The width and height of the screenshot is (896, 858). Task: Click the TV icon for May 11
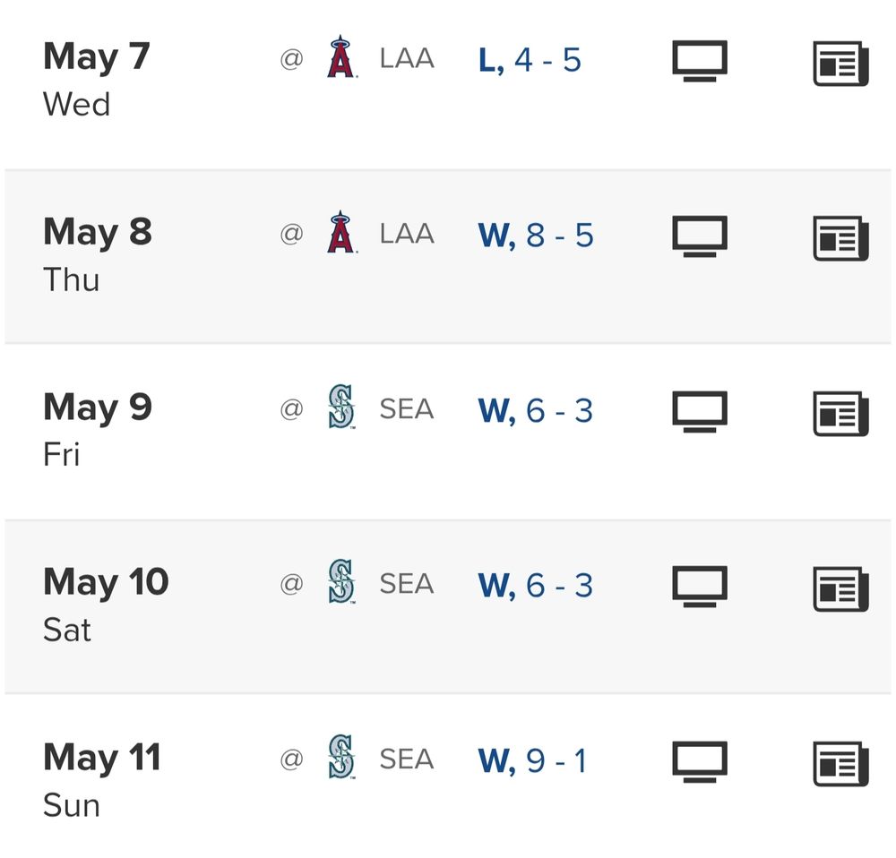700,762
